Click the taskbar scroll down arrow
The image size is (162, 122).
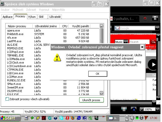[x=127, y=119]
